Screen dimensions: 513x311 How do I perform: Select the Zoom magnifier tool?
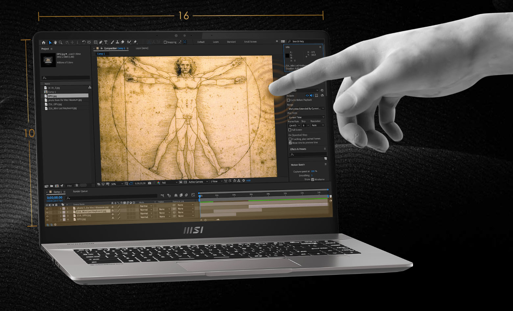pyautogui.click(x=61, y=42)
